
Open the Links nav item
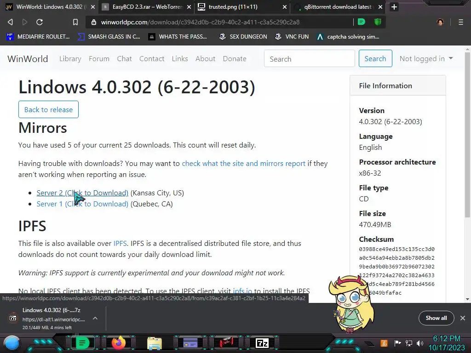pyautogui.click(x=180, y=59)
